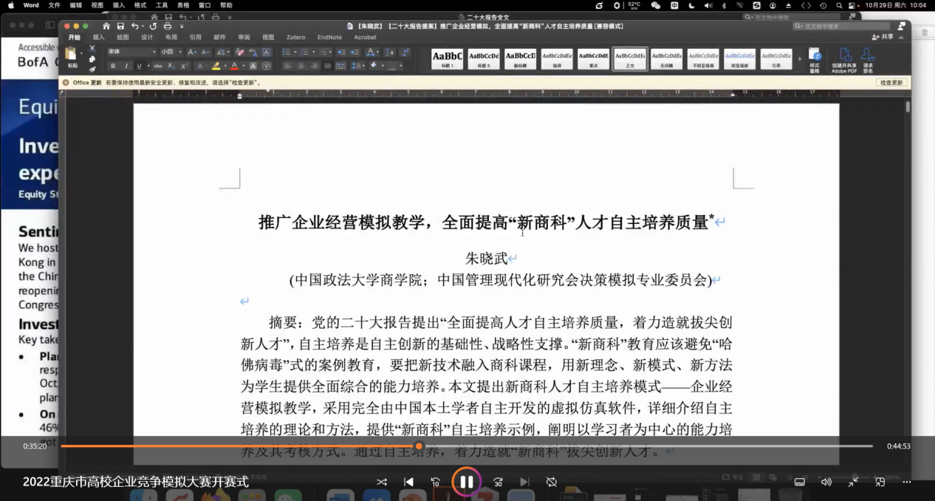
Task: Pause the video playback
Action: (x=467, y=482)
